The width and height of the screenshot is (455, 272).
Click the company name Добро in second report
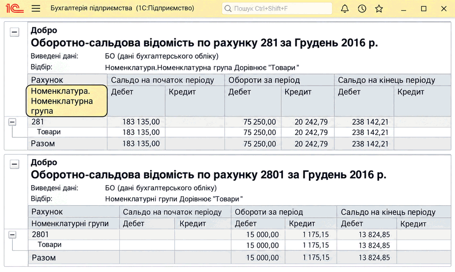coord(44,162)
